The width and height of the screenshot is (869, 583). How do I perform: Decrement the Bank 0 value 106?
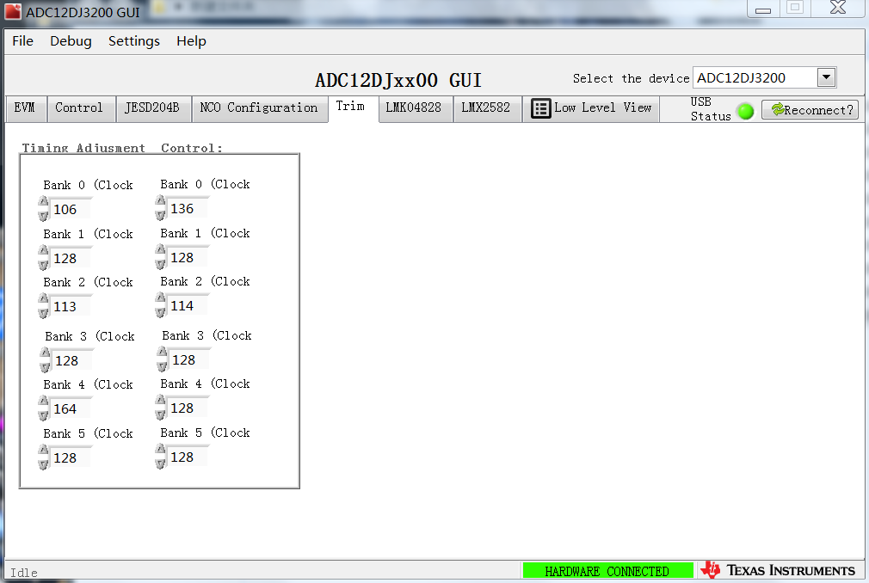43,215
